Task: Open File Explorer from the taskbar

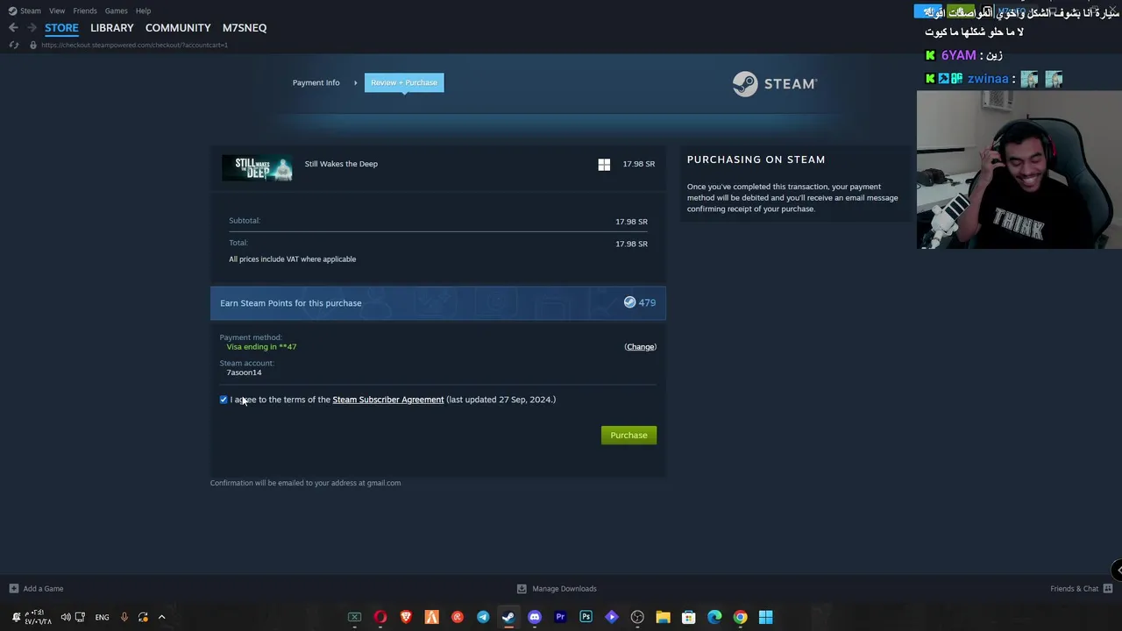Action: (x=663, y=617)
